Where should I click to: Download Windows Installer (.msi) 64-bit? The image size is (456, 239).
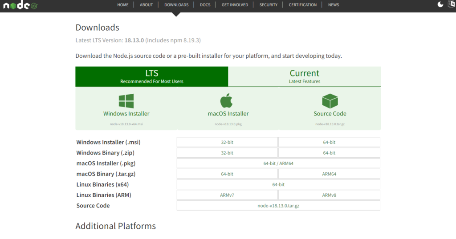(329, 142)
